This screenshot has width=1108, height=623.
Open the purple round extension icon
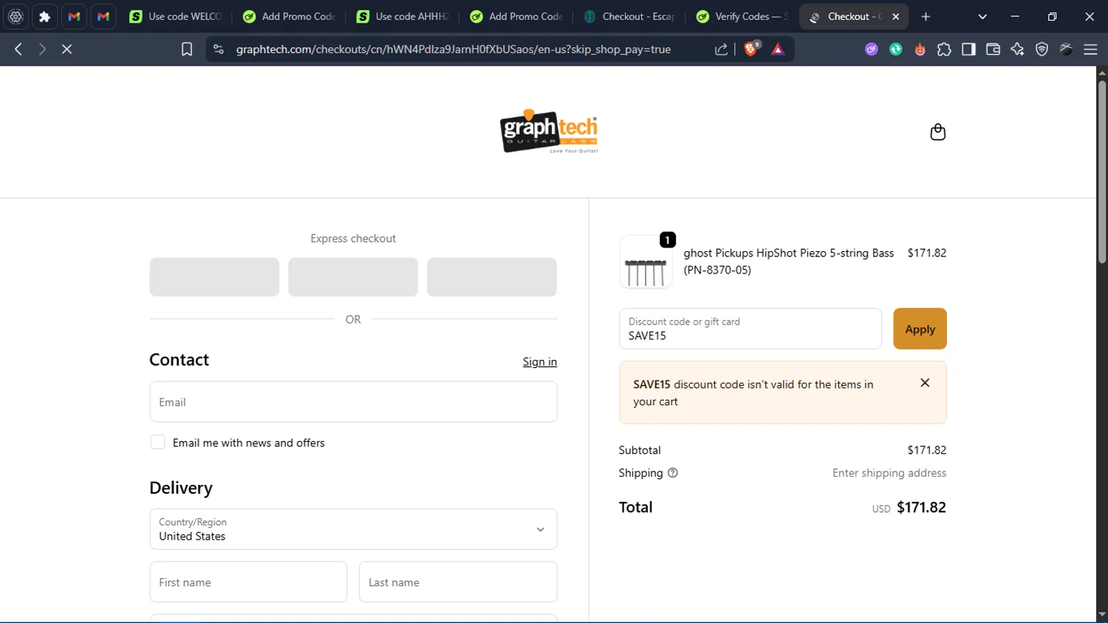872,49
